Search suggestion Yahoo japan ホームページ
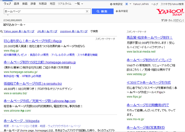Image resolution: width=185 pixels, height=132 pixels. pos(19,31)
